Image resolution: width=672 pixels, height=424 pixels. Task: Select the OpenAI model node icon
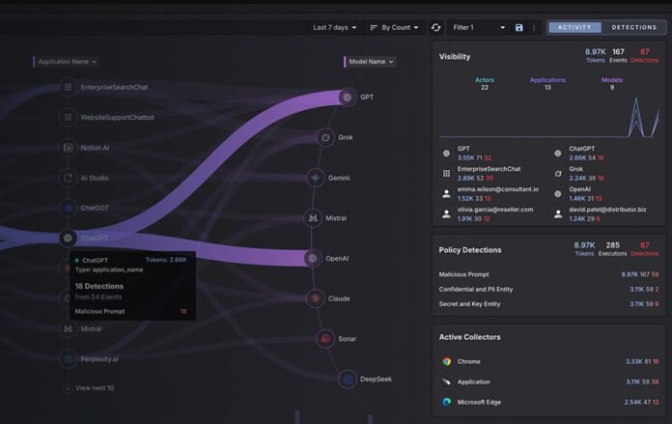tap(313, 259)
